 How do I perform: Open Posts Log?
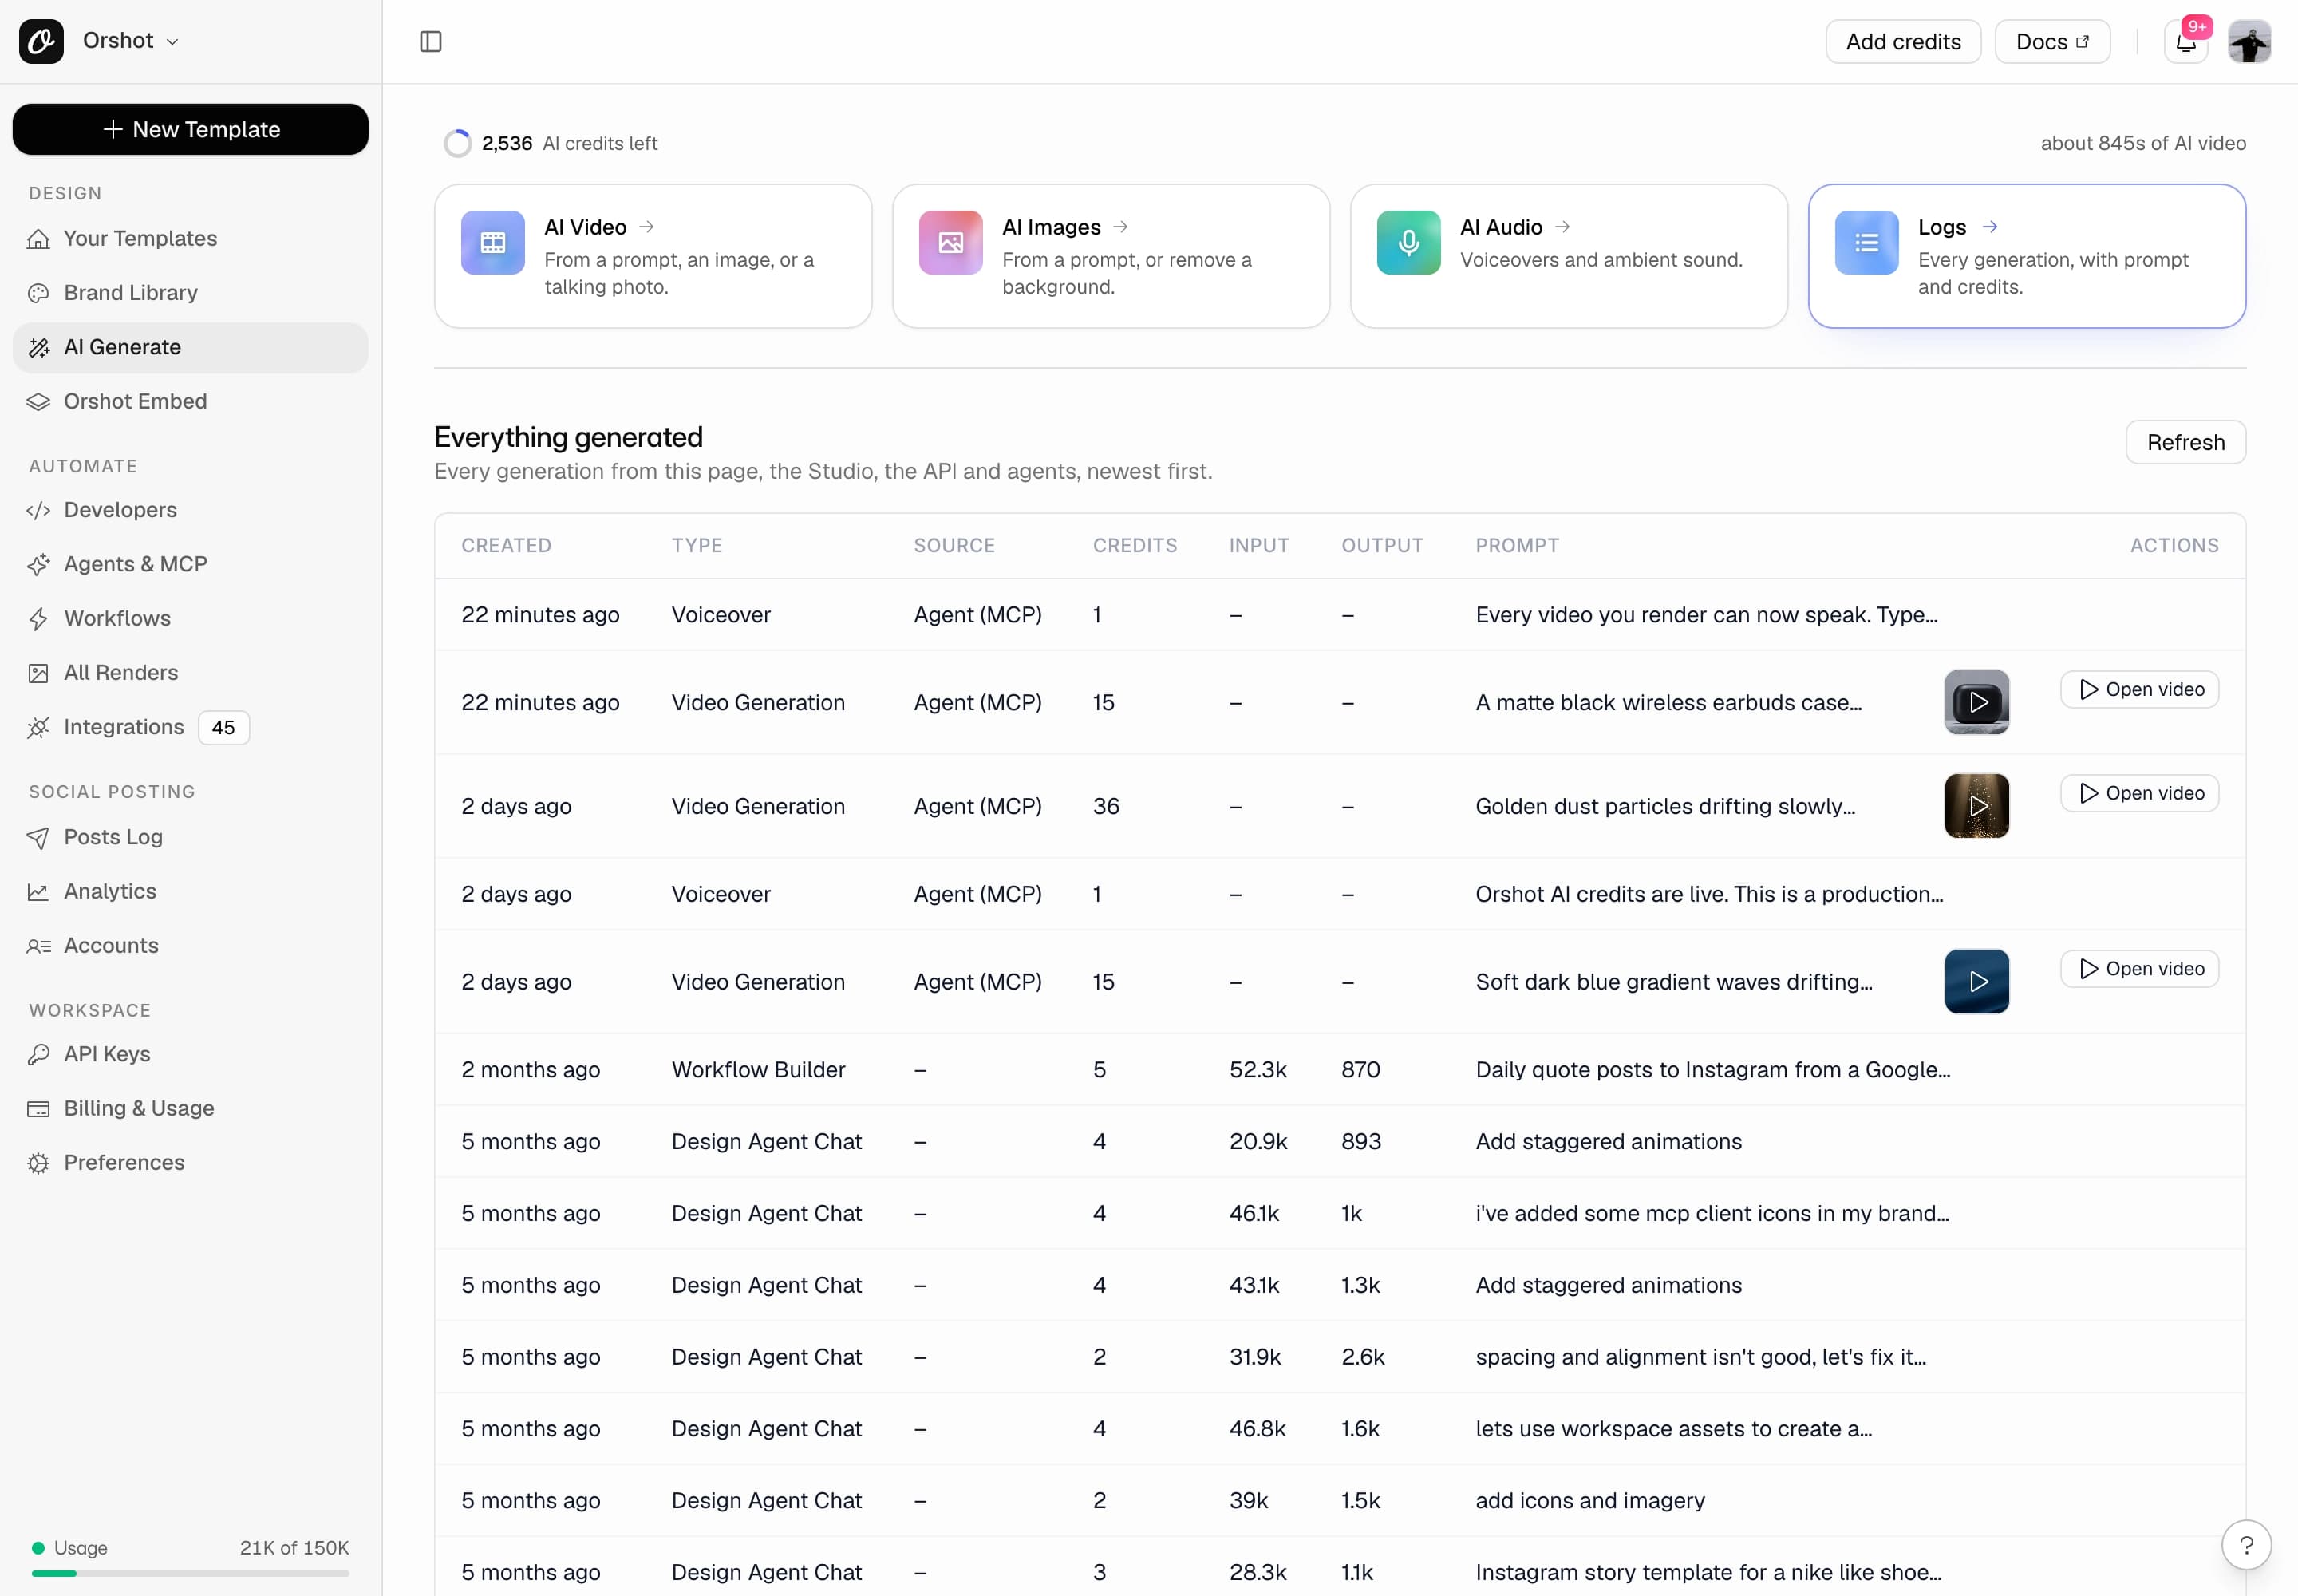[190, 837]
